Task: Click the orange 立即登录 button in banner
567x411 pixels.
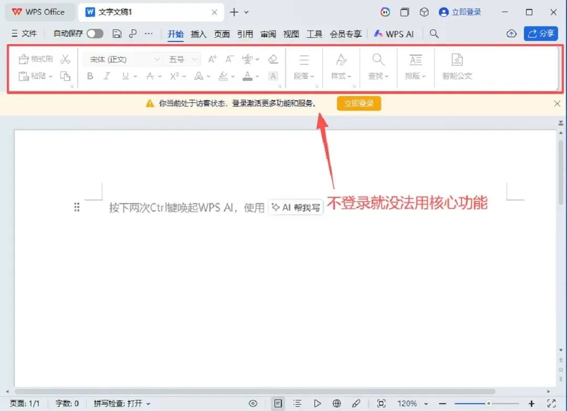Action: (x=359, y=103)
